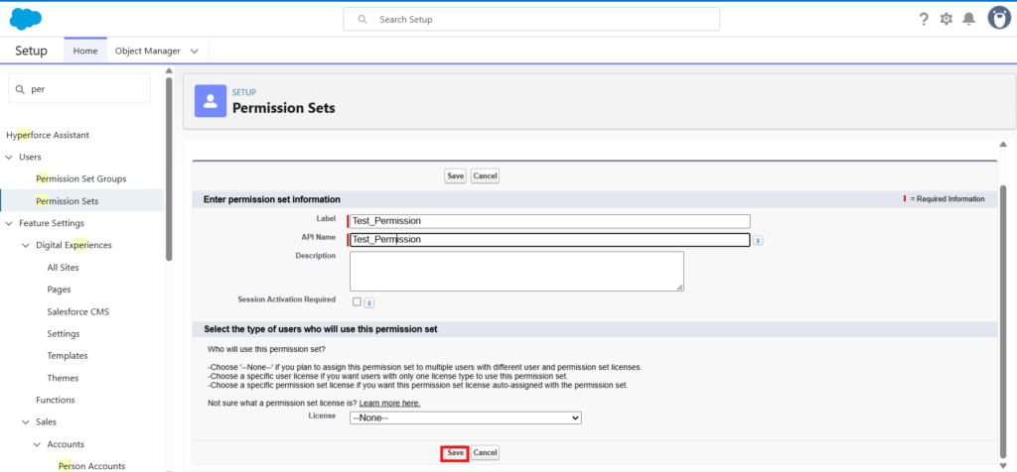The height and width of the screenshot is (472, 1017).
Task: Click the sidebar Quick Find box
Action: pyautogui.click(x=79, y=88)
